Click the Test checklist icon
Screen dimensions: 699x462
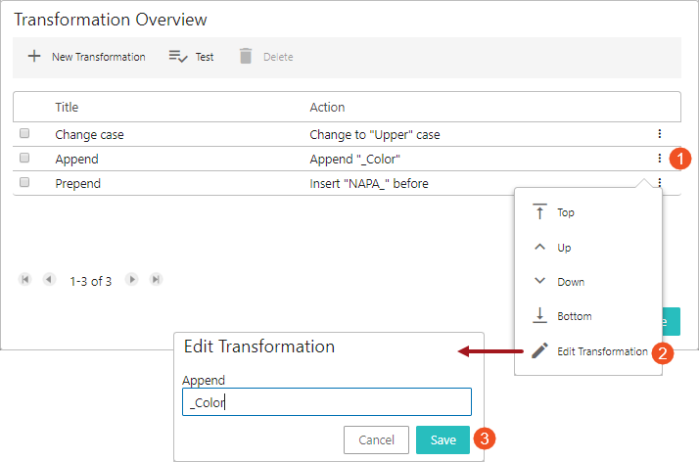click(178, 57)
